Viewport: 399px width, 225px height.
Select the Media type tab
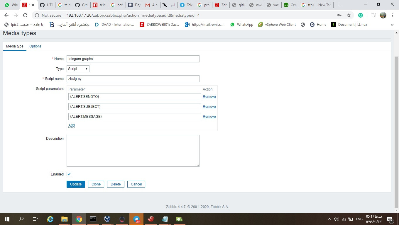[15, 46]
